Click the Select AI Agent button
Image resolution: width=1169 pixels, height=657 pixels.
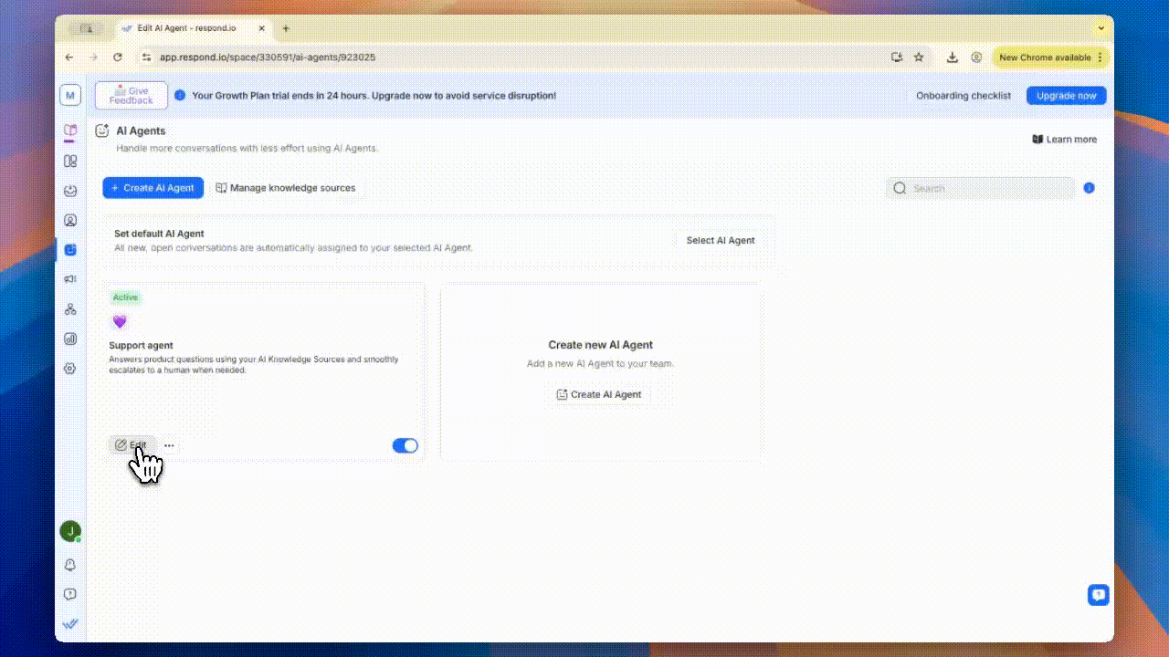coord(721,241)
